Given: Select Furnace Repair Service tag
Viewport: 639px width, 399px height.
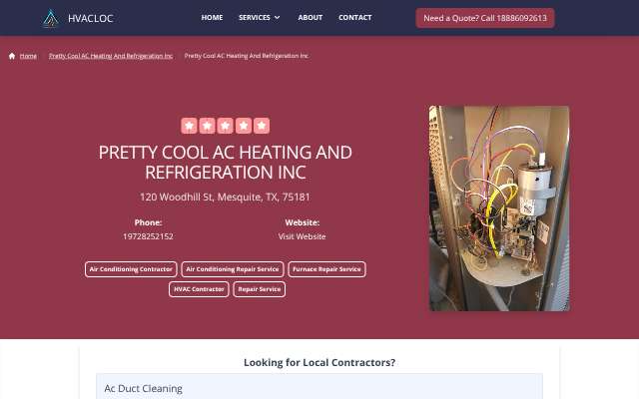Looking at the screenshot, I should click(x=326, y=269).
